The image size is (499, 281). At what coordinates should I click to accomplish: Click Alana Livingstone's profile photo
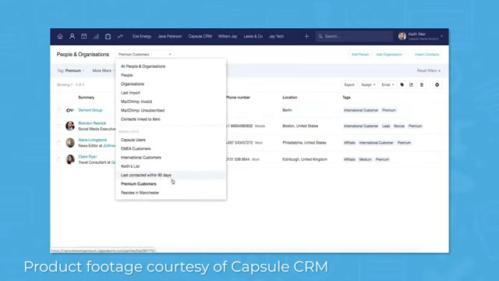[70, 142]
